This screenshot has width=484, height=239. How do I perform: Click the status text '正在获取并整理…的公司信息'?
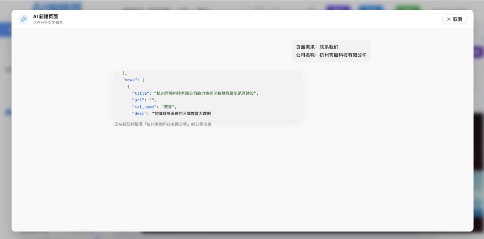163,125
